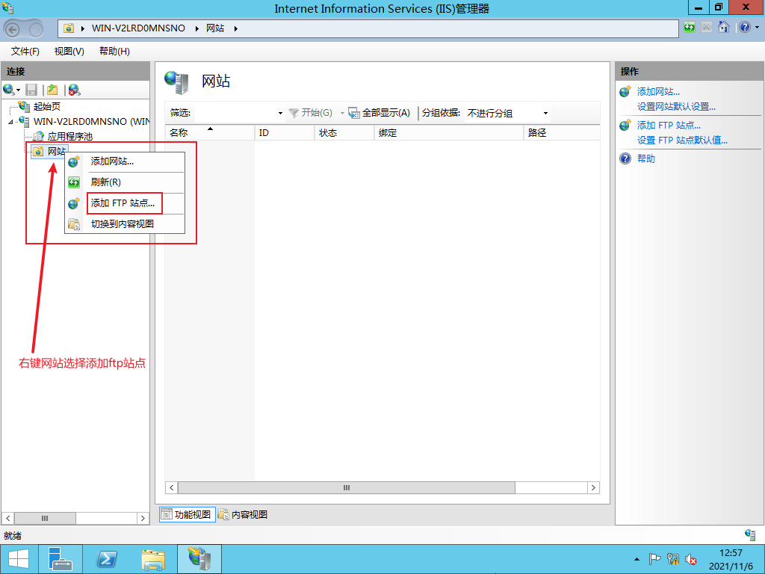
Task: Click the globe icon beside 添加网站 in Actions
Action: pyautogui.click(x=625, y=91)
